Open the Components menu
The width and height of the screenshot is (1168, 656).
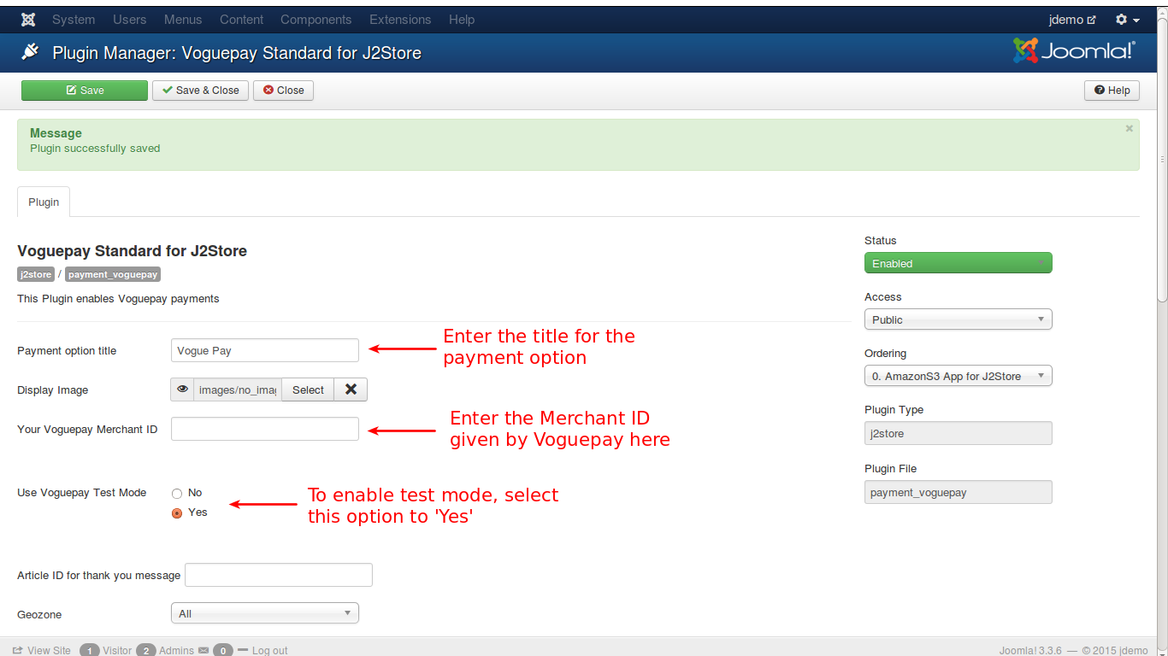(316, 20)
